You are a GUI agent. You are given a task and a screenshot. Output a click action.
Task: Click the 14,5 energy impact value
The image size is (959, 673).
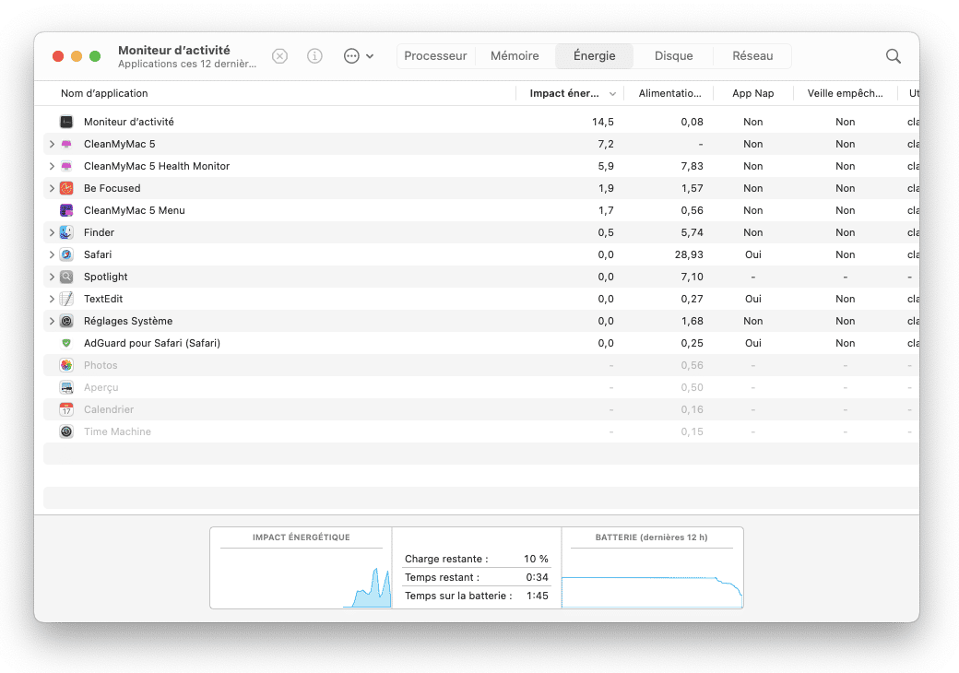pyautogui.click(x=602, y=122)
